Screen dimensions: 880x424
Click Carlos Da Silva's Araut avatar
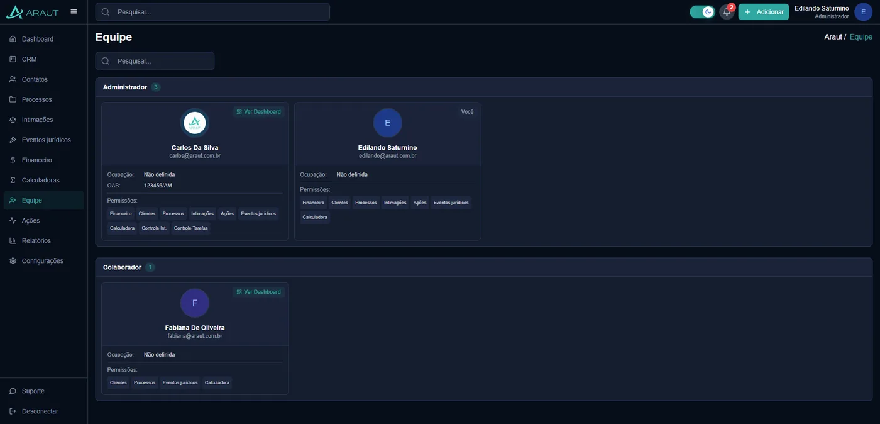tap(195, 123)
